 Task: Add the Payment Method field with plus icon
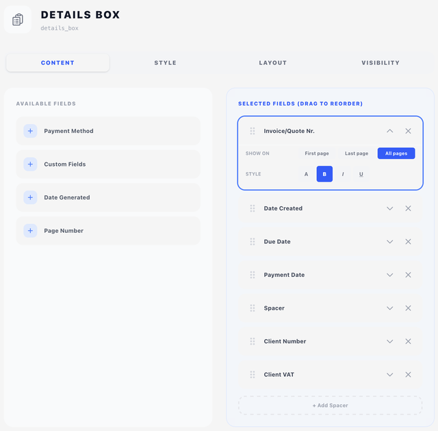(x=30, y=131)
